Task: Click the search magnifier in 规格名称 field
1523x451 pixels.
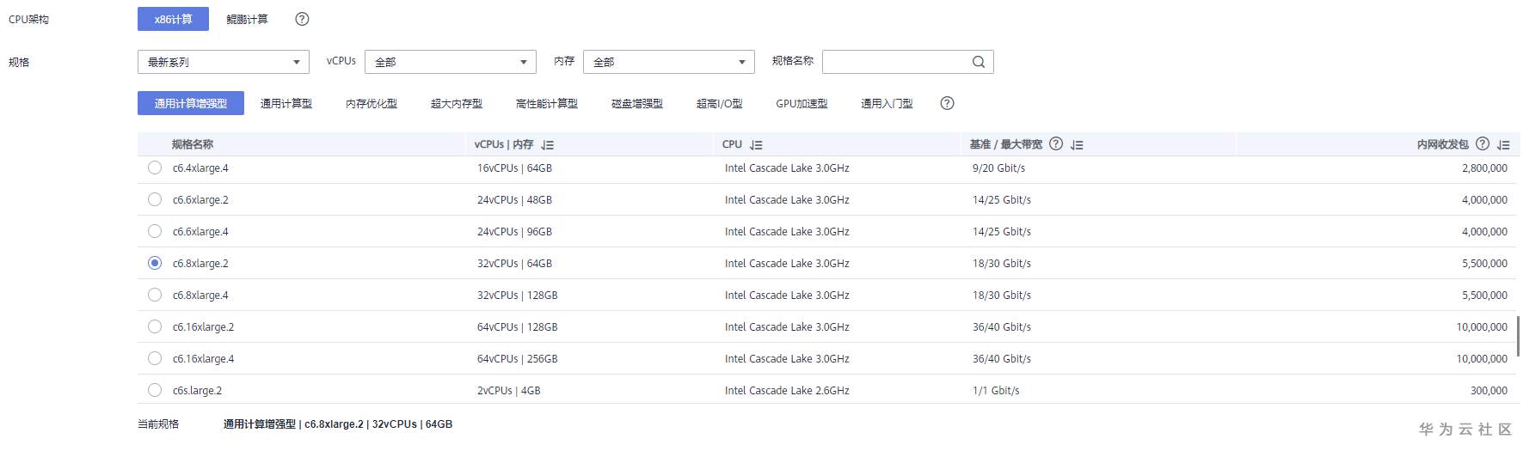Action: pyautogui.click(x=979, y=62)
